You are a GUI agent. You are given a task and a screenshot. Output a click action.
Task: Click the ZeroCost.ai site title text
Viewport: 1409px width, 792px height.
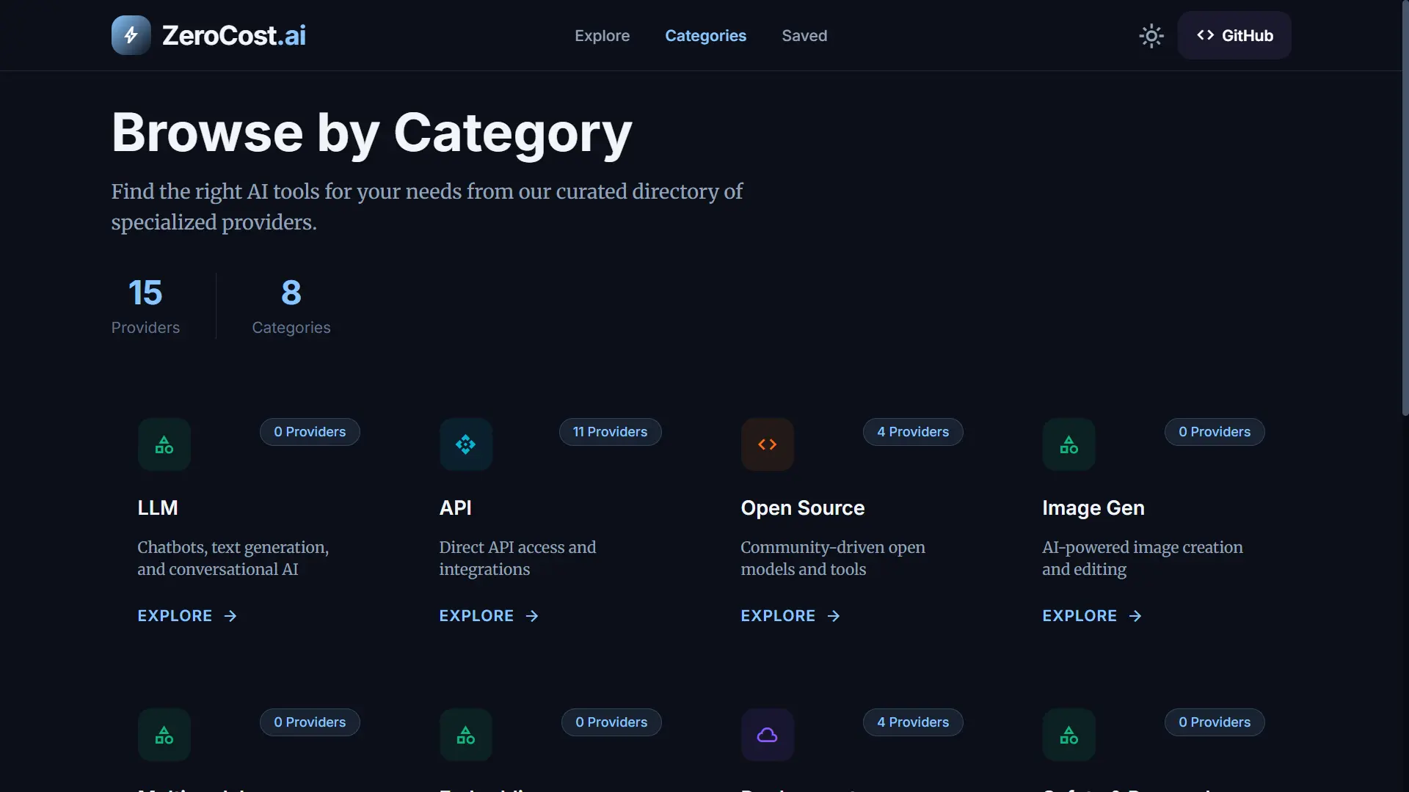pos(233,35)
